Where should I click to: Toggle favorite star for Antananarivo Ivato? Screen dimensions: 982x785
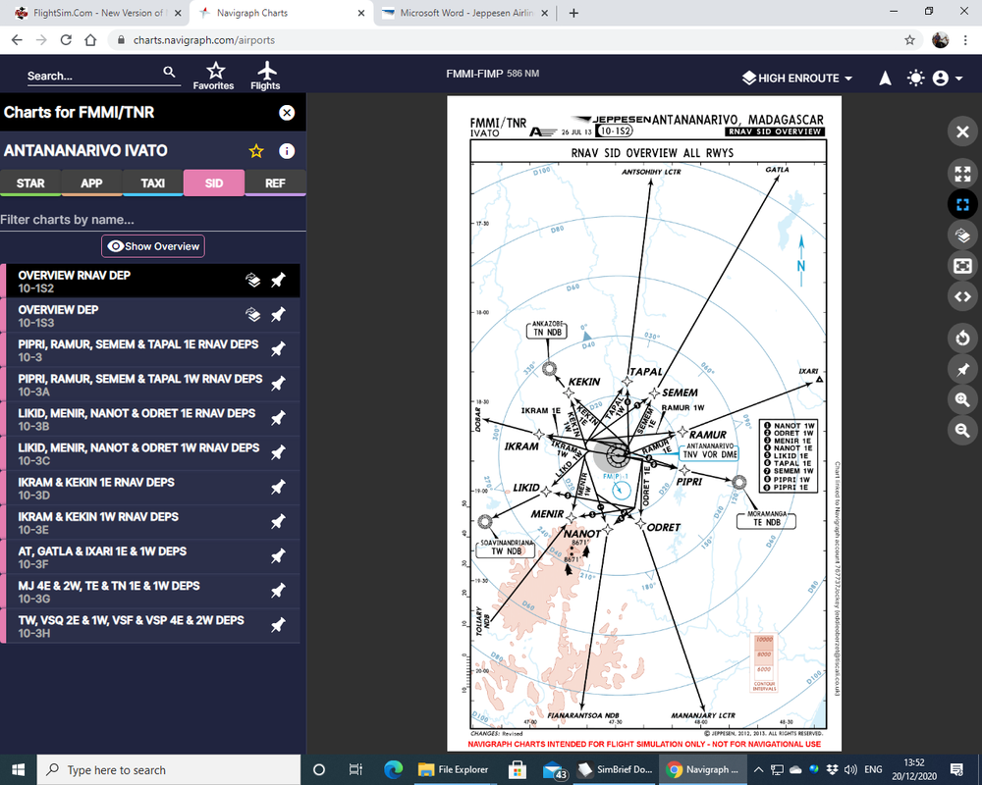point(256,151)
